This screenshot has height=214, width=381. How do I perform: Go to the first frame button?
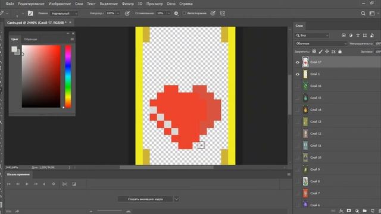pyautogui.click(x=9, y=184)
